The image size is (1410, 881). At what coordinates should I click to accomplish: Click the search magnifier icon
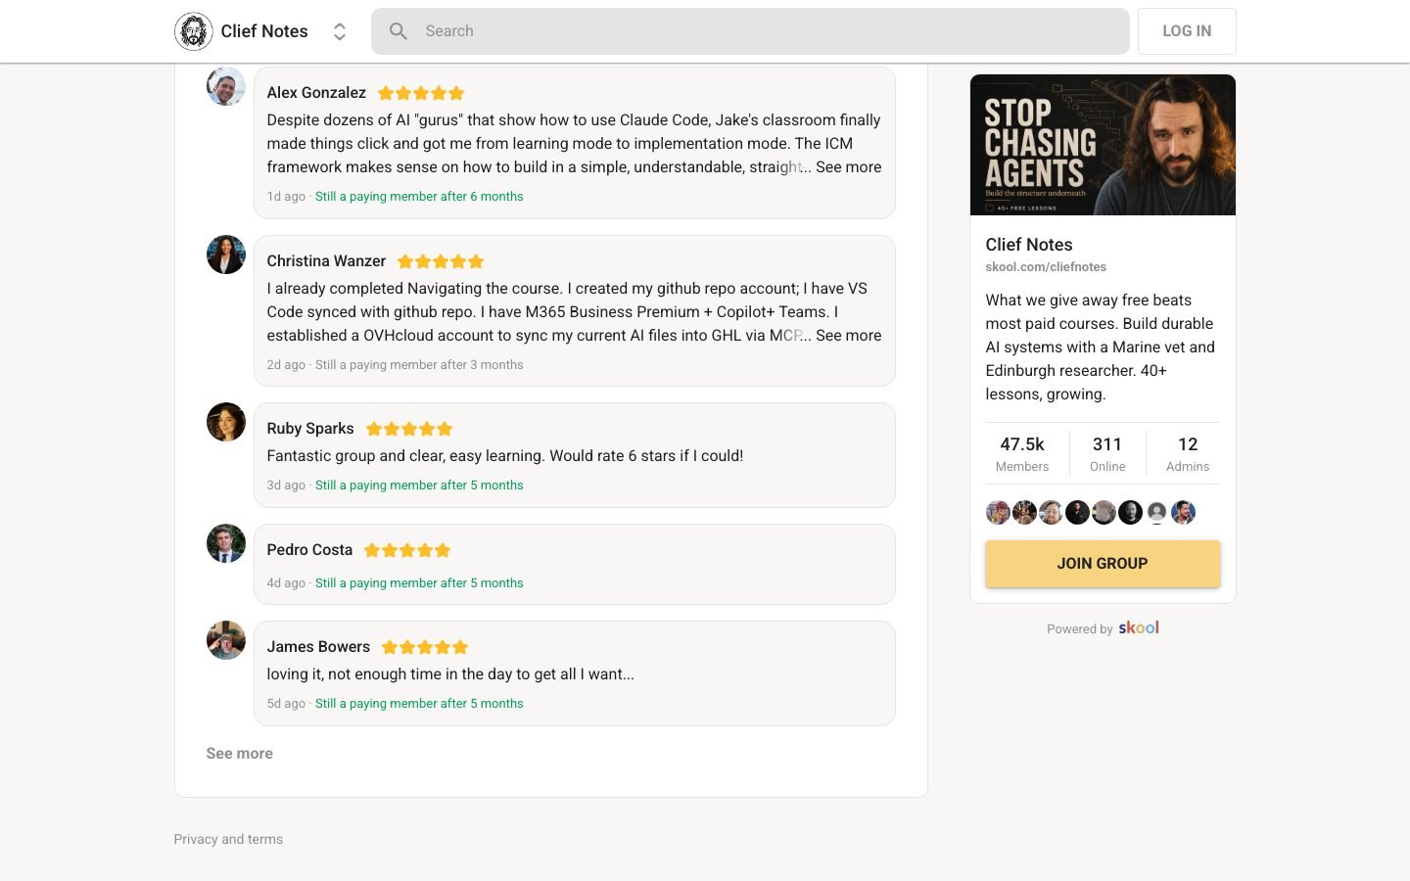(x=399, y=31)
